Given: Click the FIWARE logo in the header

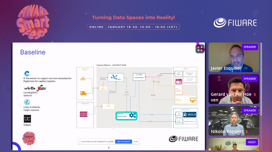Looking at the screenshot, I should (235, 23).
